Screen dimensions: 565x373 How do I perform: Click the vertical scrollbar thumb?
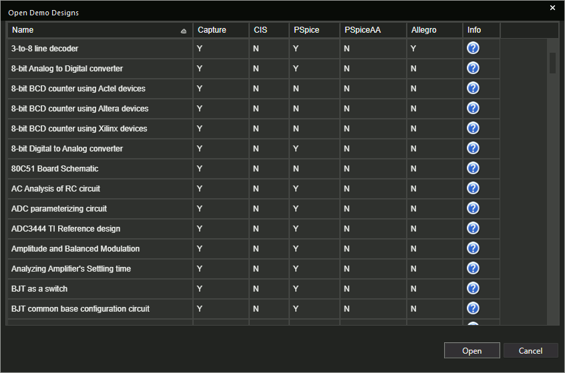pyautogui.click(x=552, y=63)
